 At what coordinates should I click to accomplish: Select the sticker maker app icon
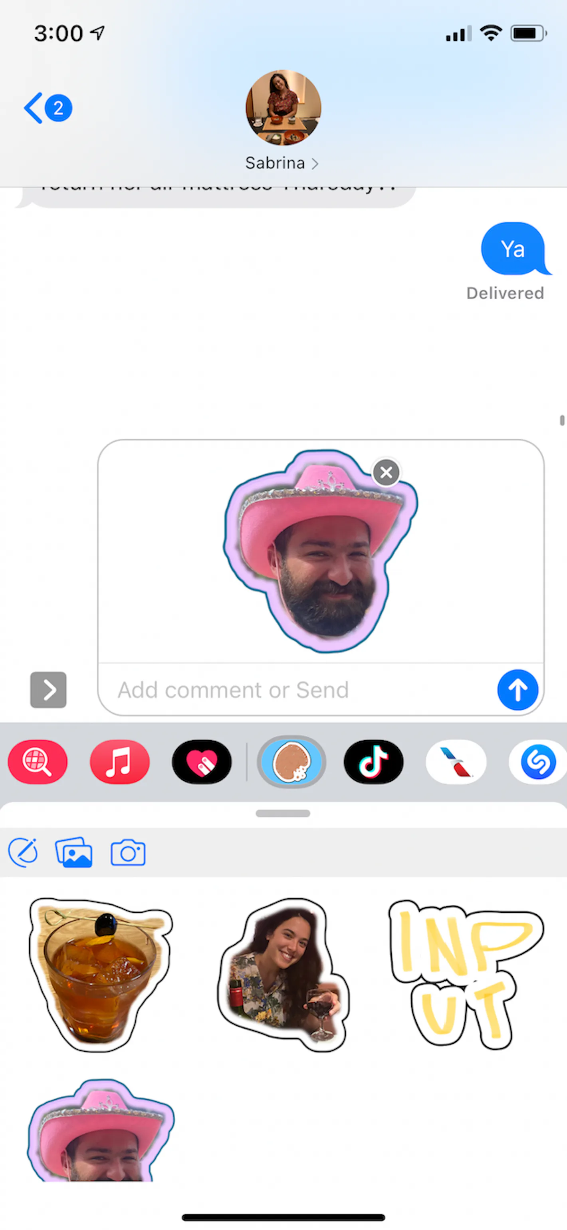tap(291, 762)
